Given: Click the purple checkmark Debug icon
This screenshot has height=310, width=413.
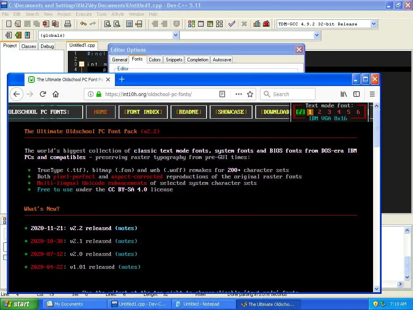Looking at the screenshot, I should coord(232,24).
